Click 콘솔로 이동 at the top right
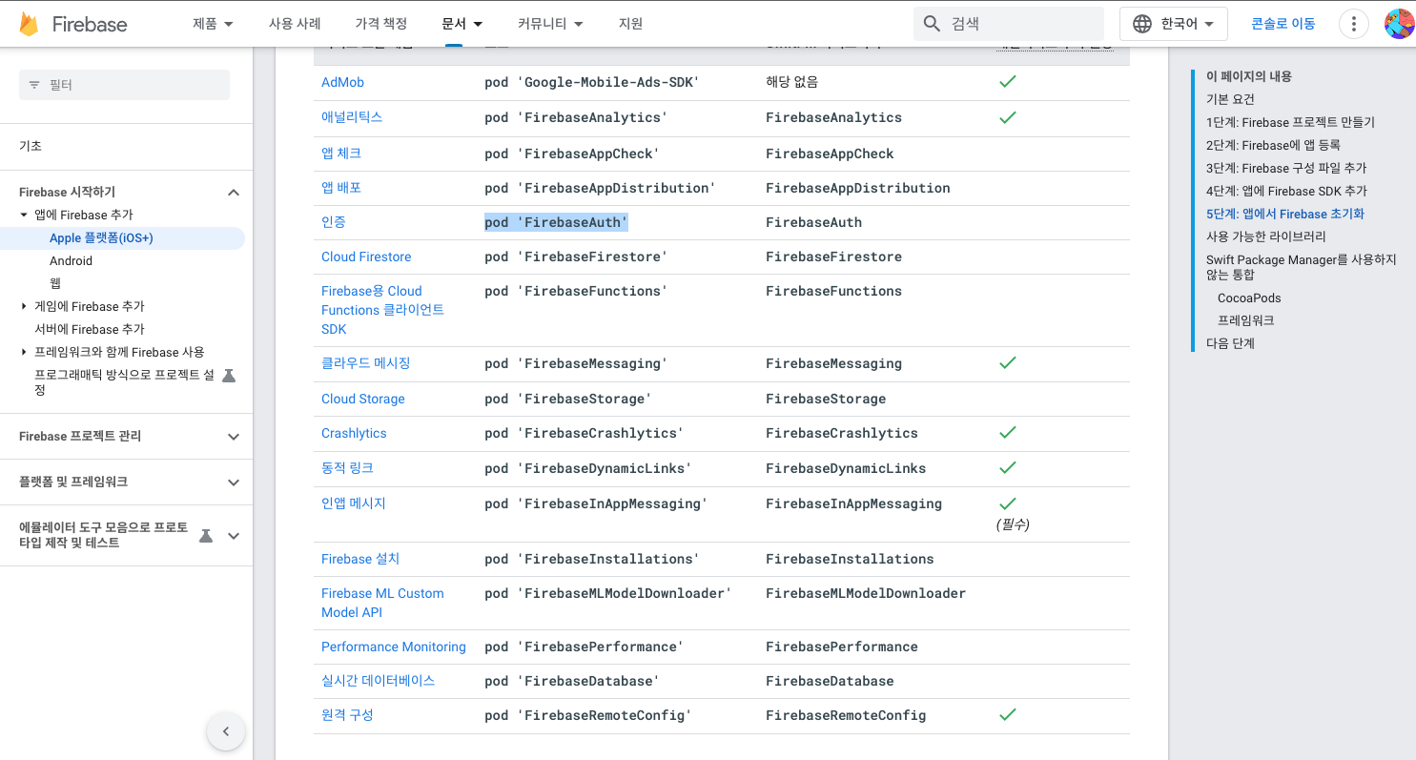Image resolution: width=1416 pixels, height=760 pixels. (1283, 23)
